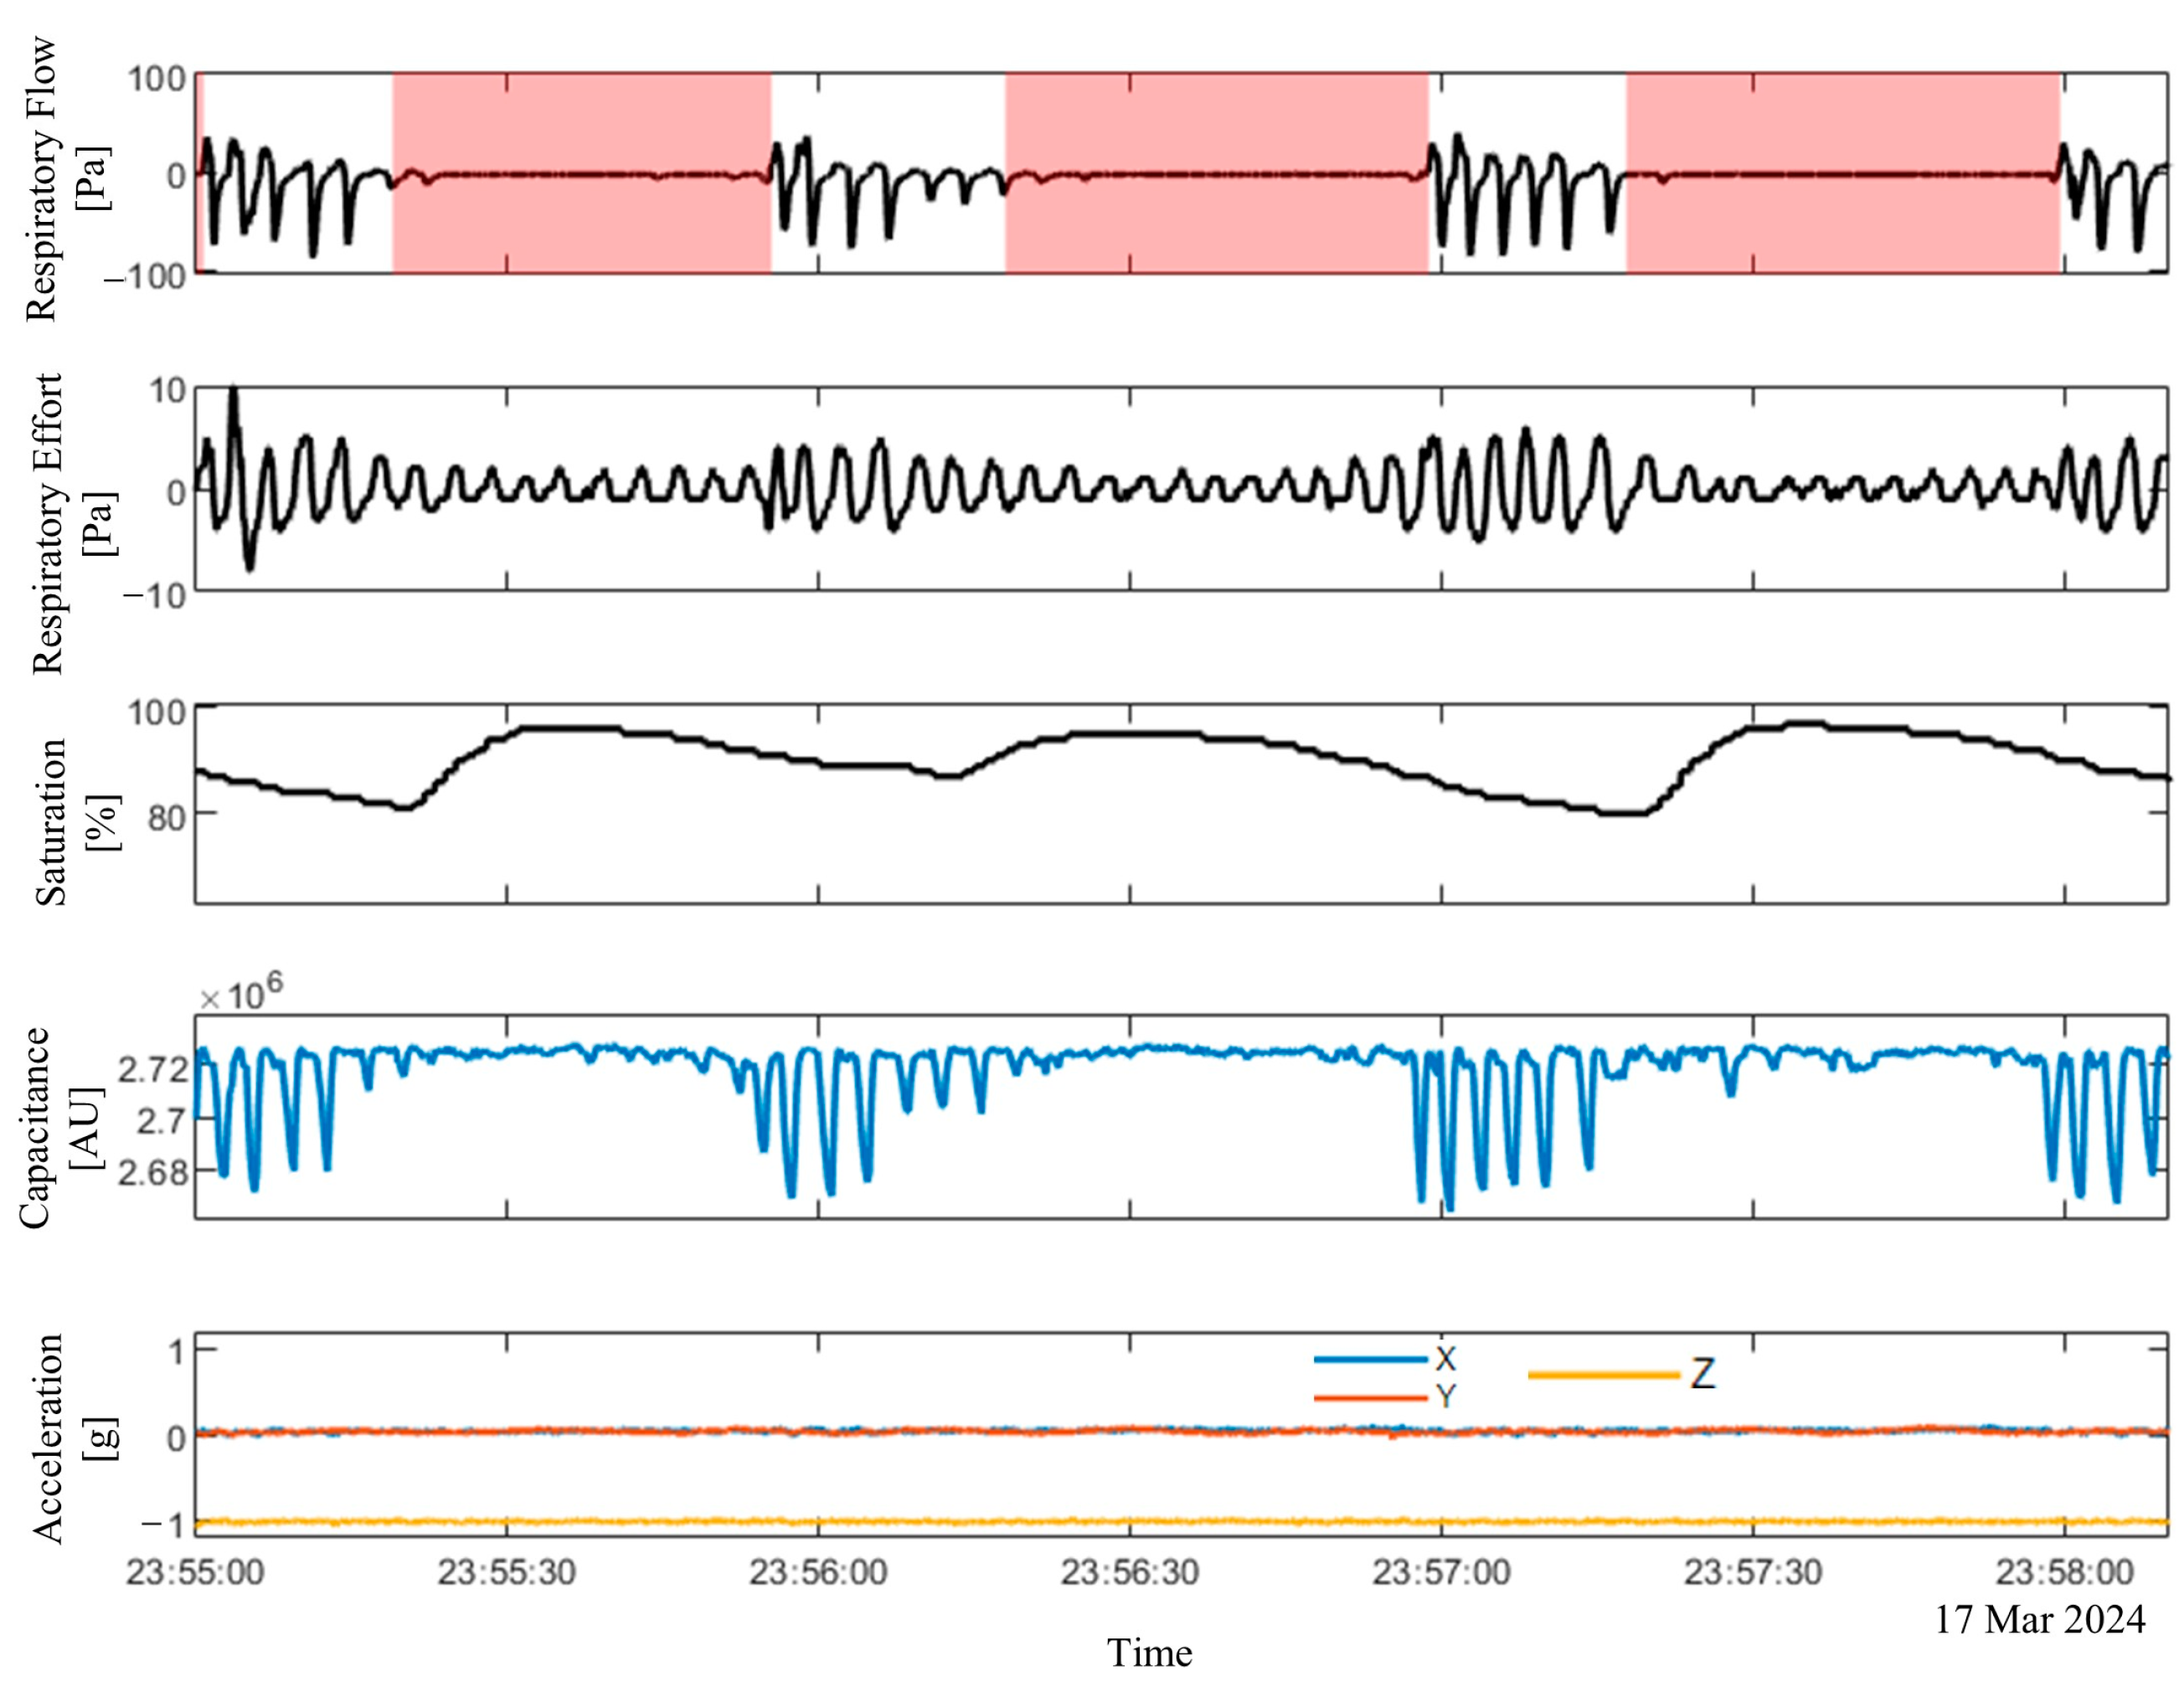Screen dimensions: 2184x1687
Task: Click the 23:55:00 starting time label
Action: [195, 1573]
